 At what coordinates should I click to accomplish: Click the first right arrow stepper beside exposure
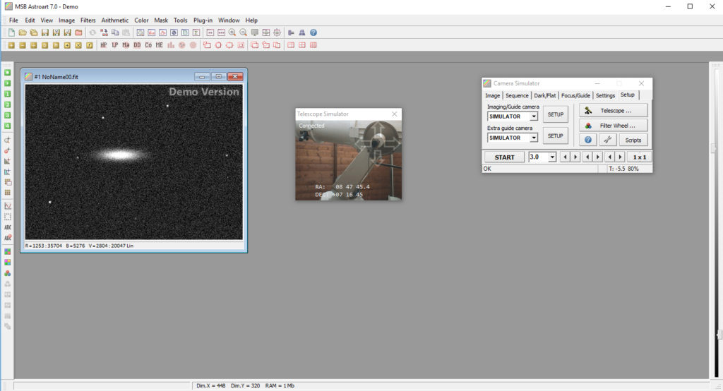pos(575,157)
